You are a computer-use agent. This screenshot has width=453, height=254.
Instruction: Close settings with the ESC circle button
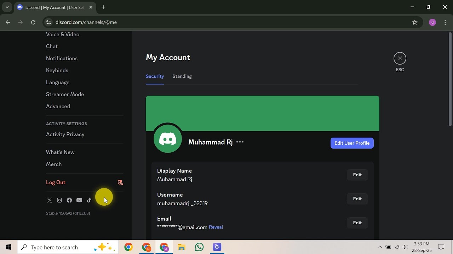[400, 58]
